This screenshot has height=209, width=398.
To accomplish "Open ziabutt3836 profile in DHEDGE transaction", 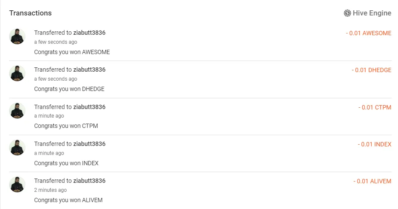I will (x=89, y=70).
